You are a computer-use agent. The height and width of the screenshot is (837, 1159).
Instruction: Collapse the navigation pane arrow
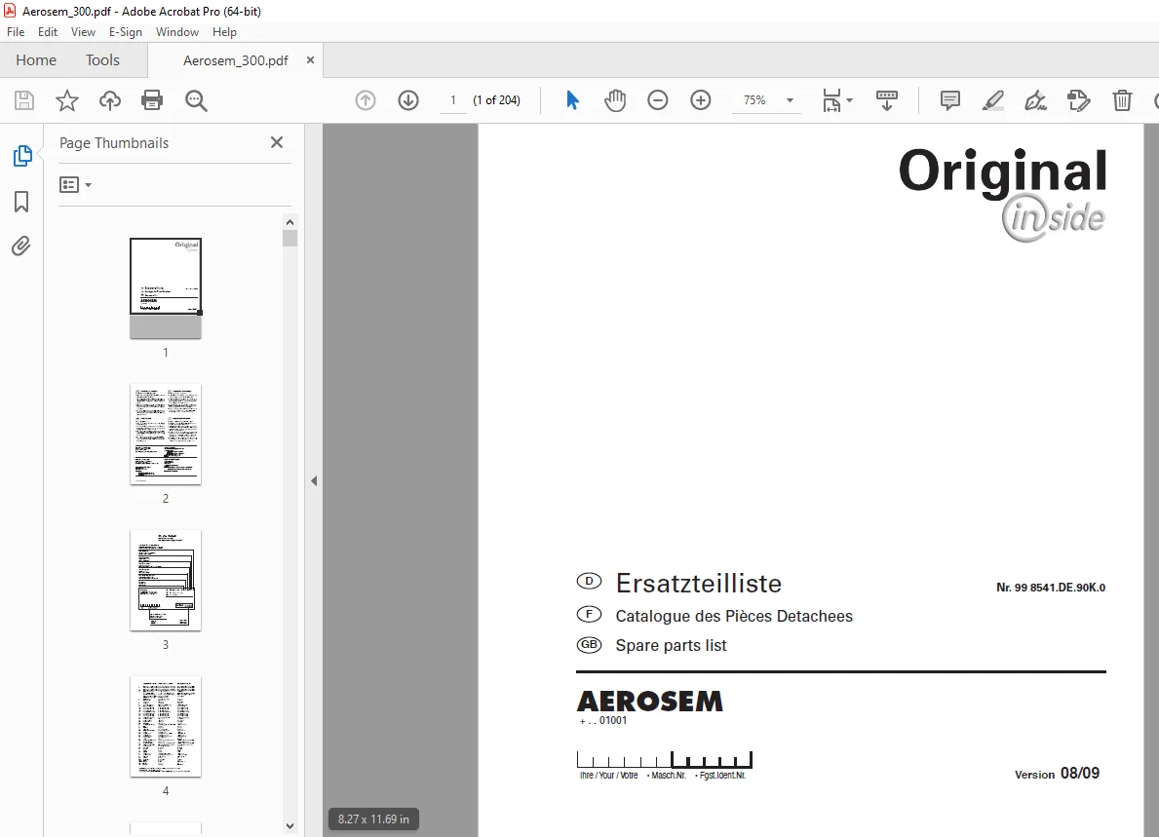(314, 481)
